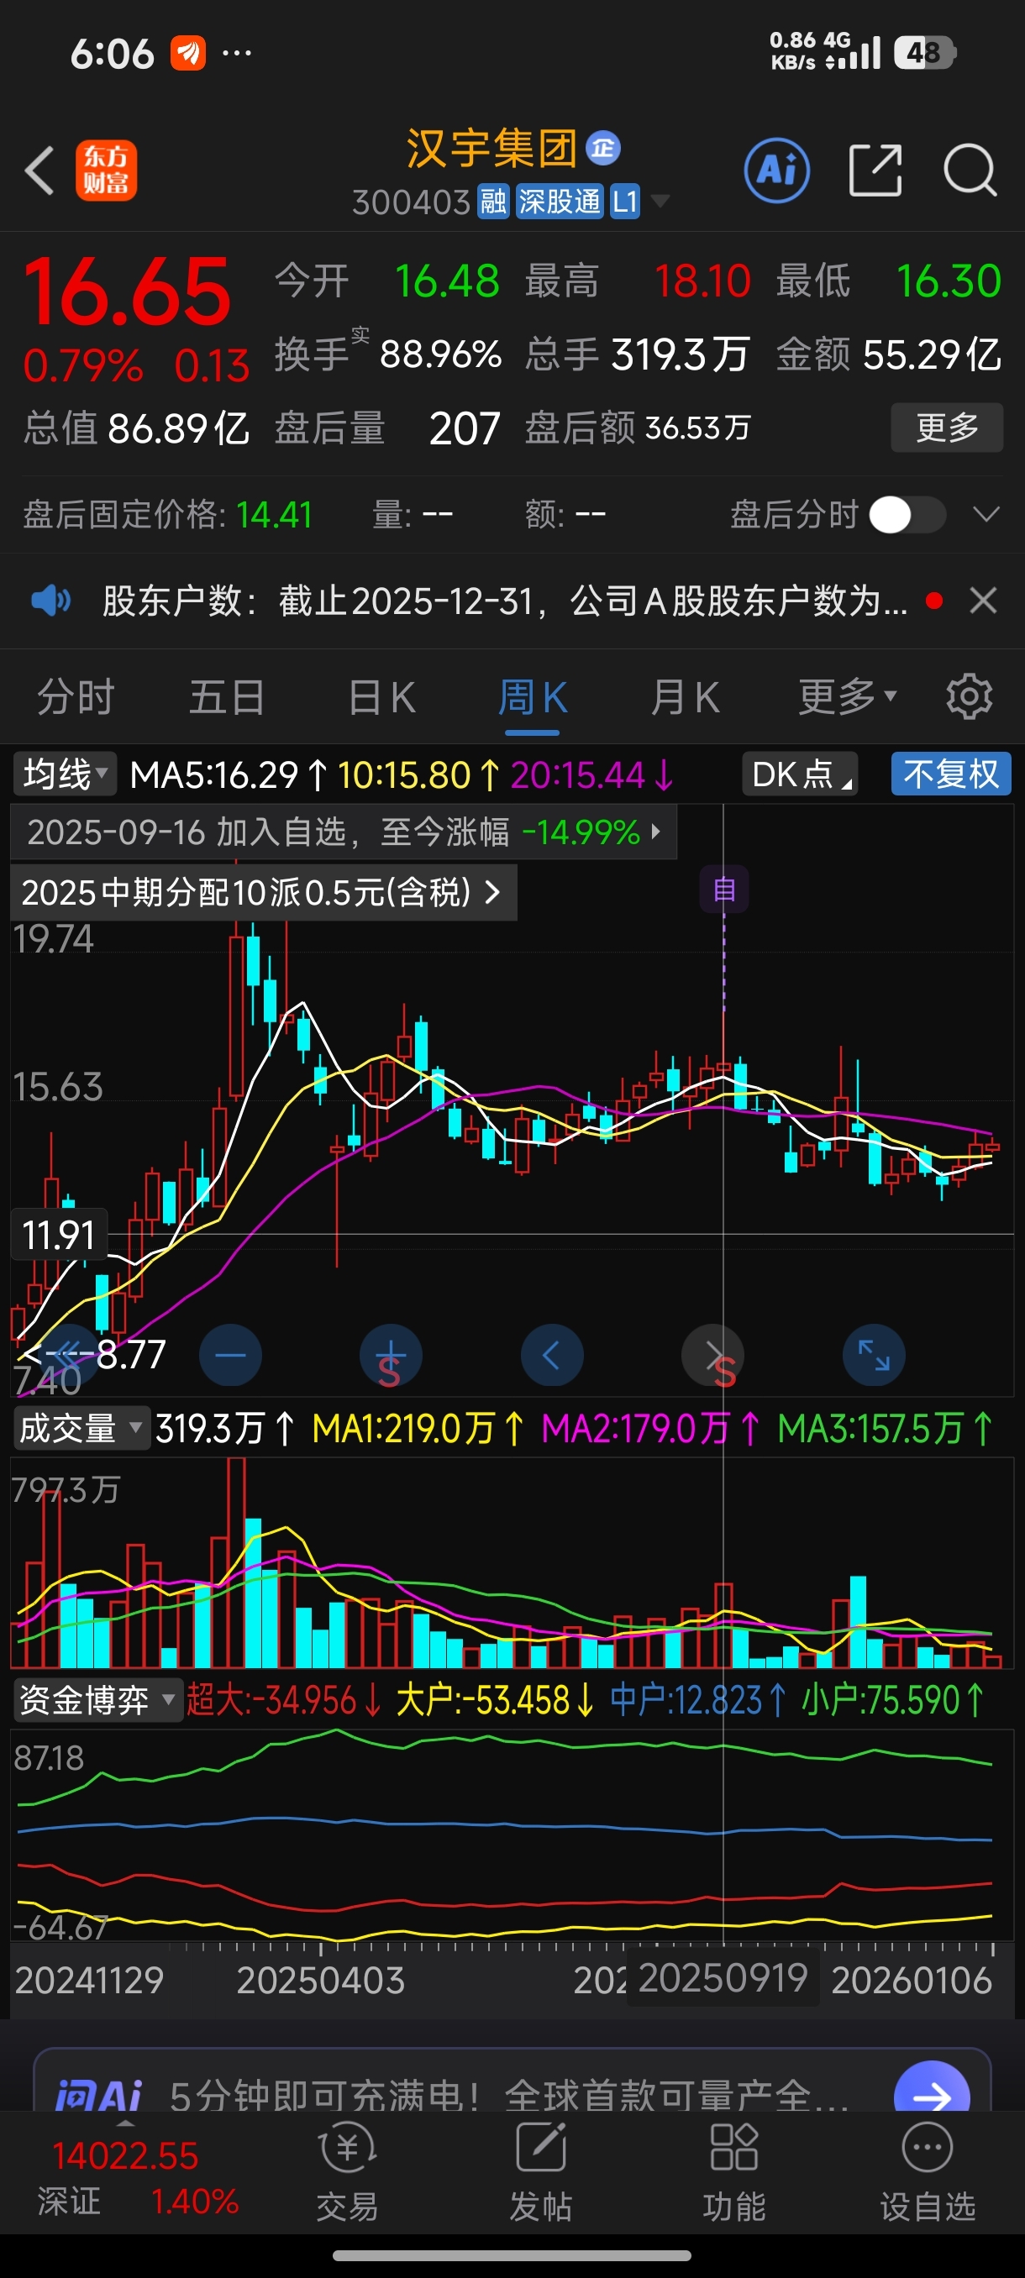Tap the zoom in plus button
This screenshot has height=2278, width=1025.
point(391,1355)
